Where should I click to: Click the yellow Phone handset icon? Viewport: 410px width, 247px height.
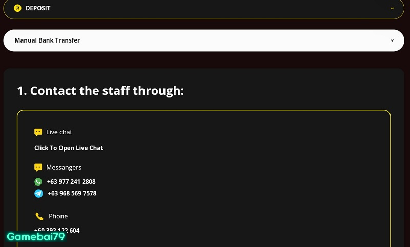coord(39,216)
